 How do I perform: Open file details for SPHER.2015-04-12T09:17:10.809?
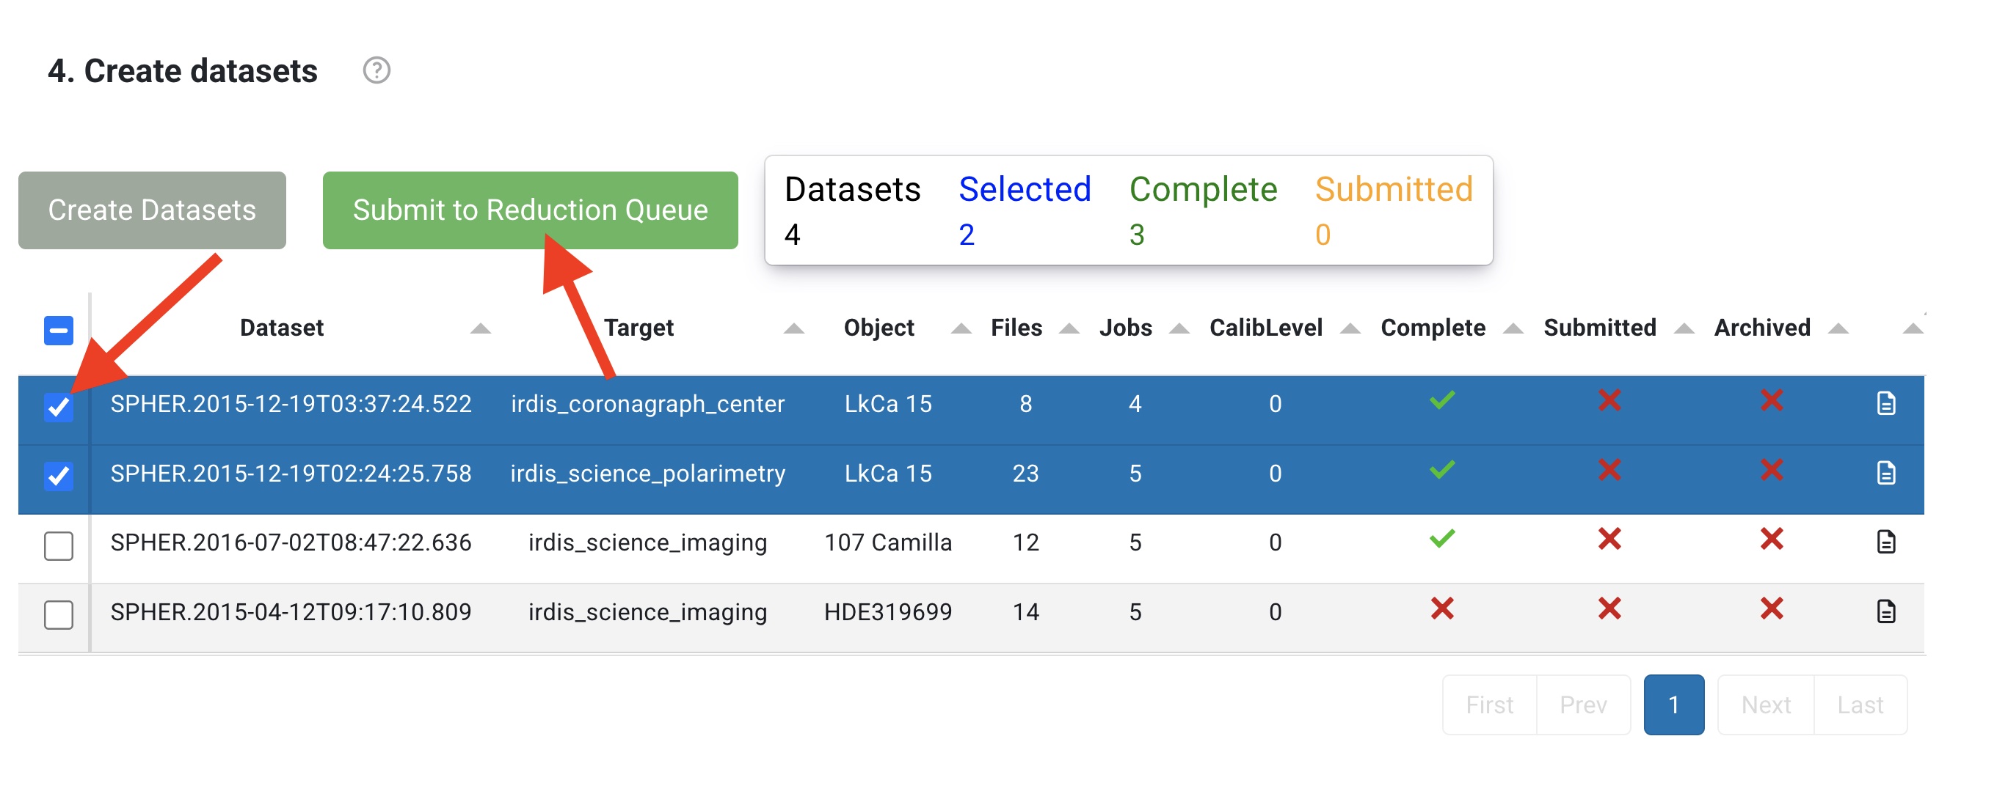coord(1885,611)
